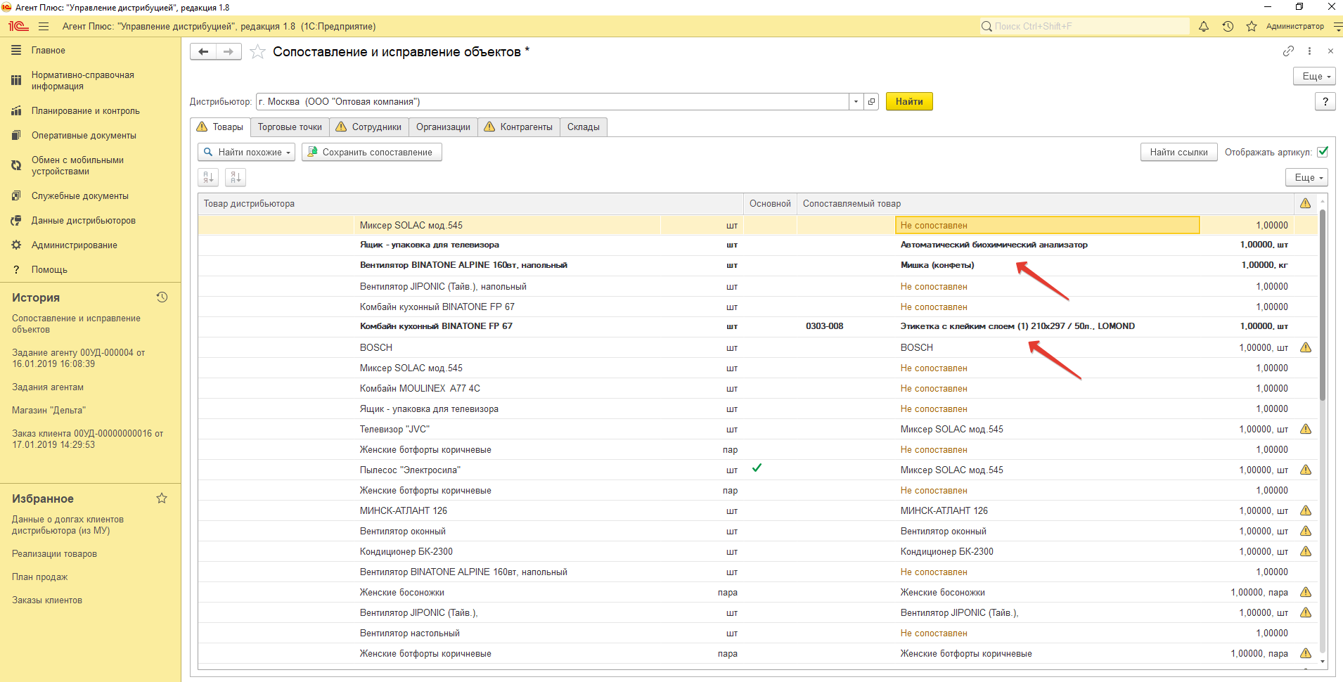Viewport: 1343px width, 682px height.
Task: Click warning icon in Кондиционер БК-2300 row
Action: (x=1306, y=551)
